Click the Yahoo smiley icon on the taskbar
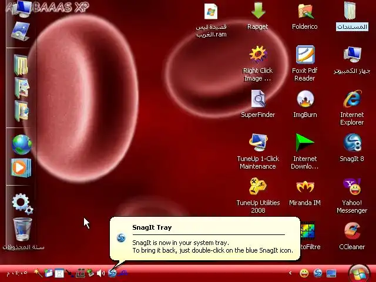The image size is (376, 282). coord(304,273)
